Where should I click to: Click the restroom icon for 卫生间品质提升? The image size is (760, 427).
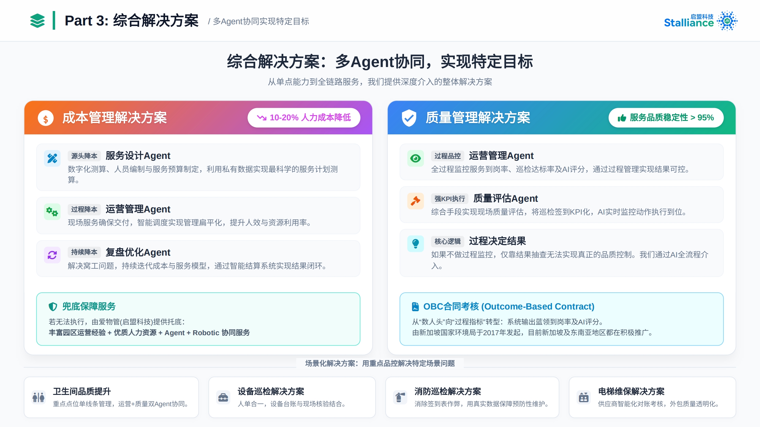tap(39, 397)
